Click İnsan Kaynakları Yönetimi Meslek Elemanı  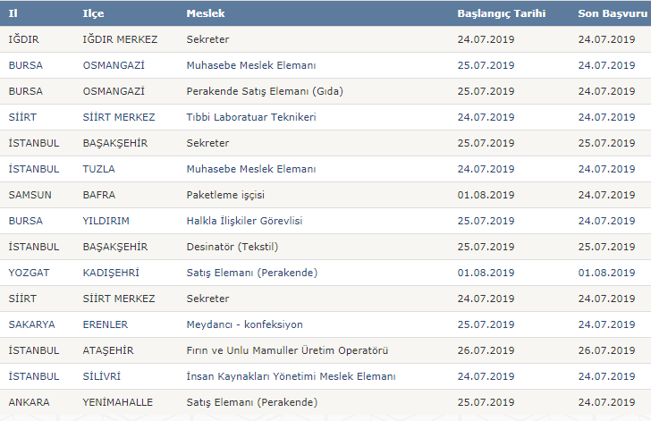pos(291,376)
